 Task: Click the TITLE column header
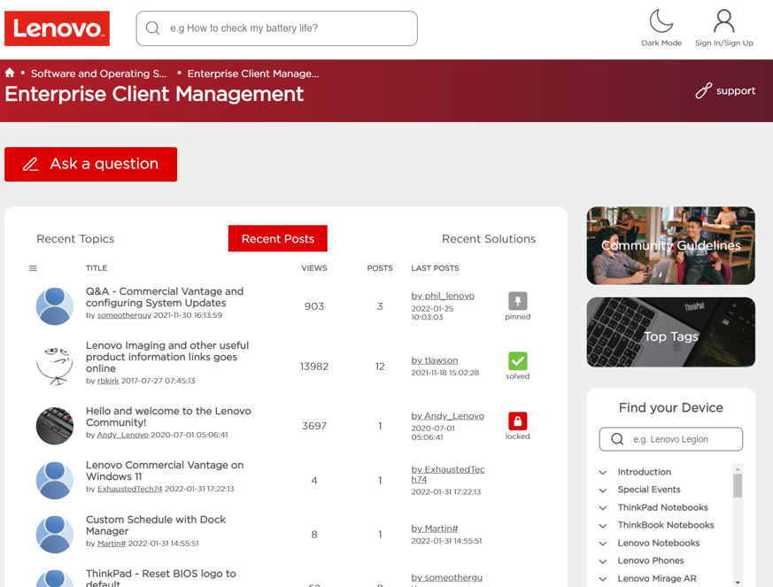pos(97,268)
